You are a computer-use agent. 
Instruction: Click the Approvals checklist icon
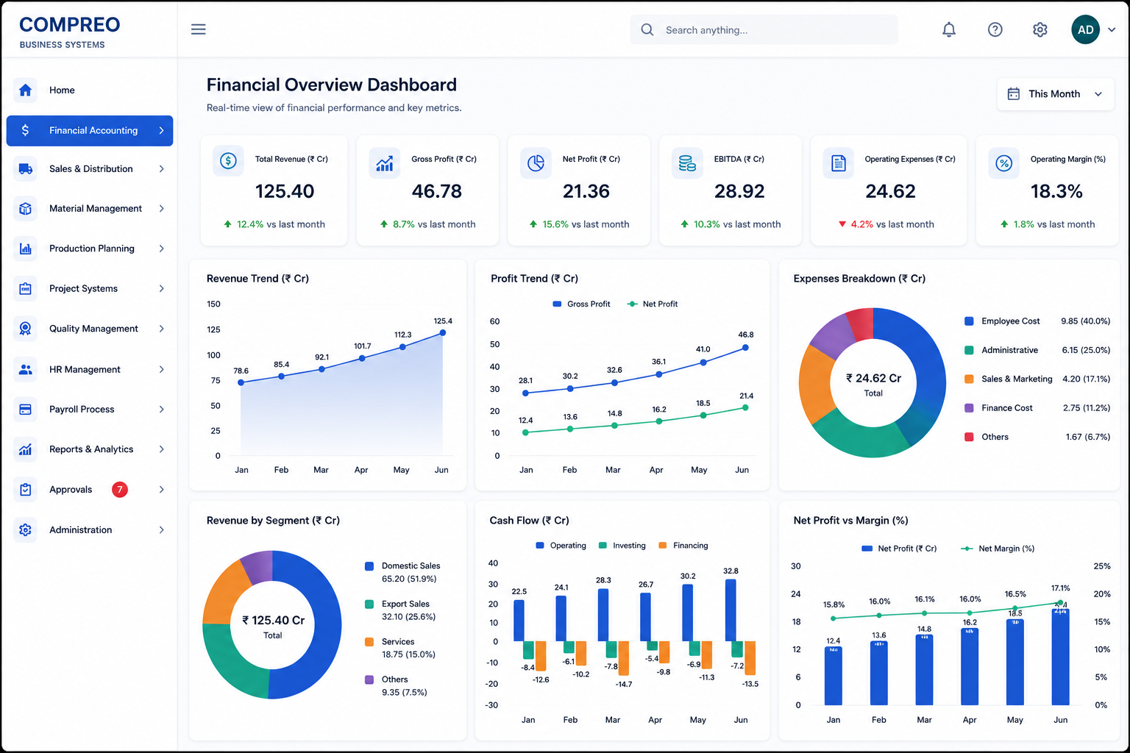(x=25, y=489)
